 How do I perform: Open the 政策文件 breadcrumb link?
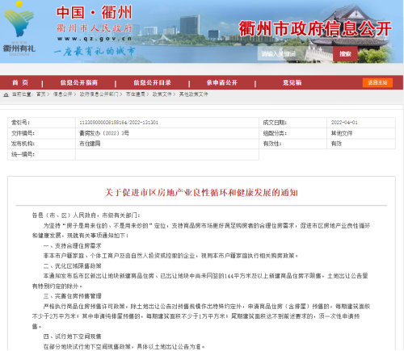162,94
